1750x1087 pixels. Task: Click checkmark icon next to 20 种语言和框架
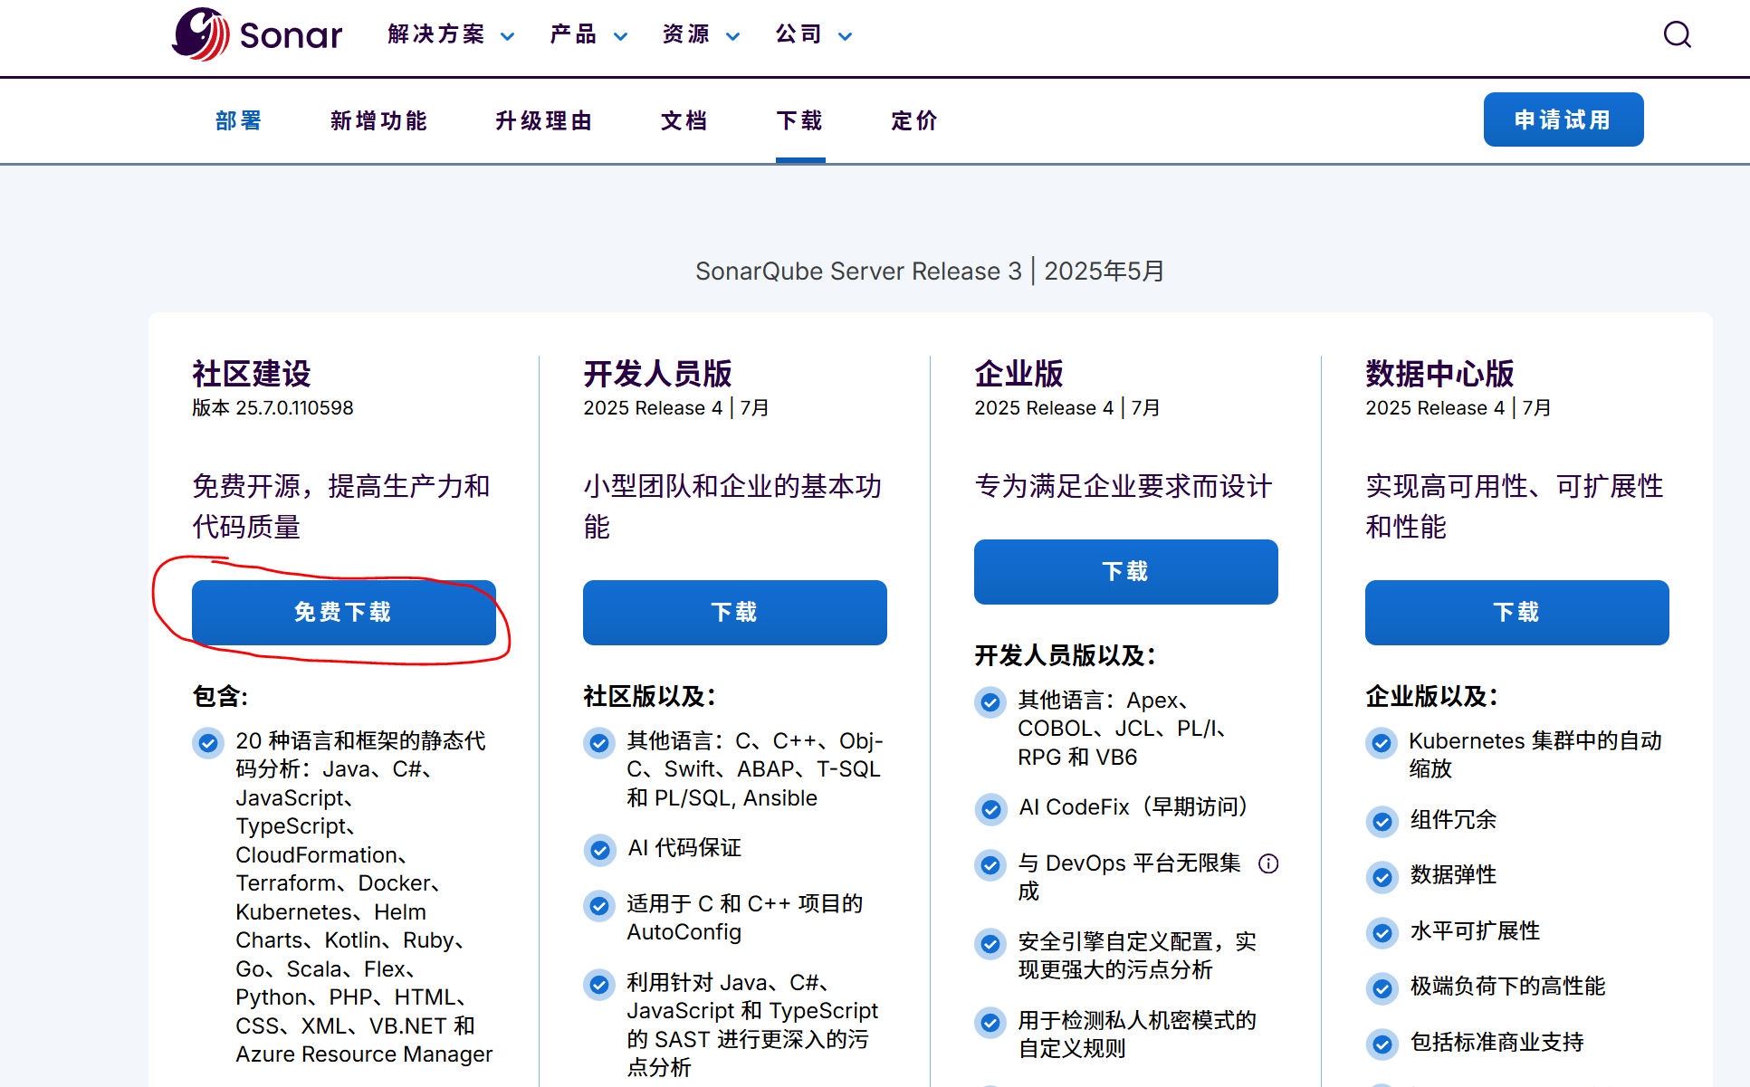[x=207, y=743]
